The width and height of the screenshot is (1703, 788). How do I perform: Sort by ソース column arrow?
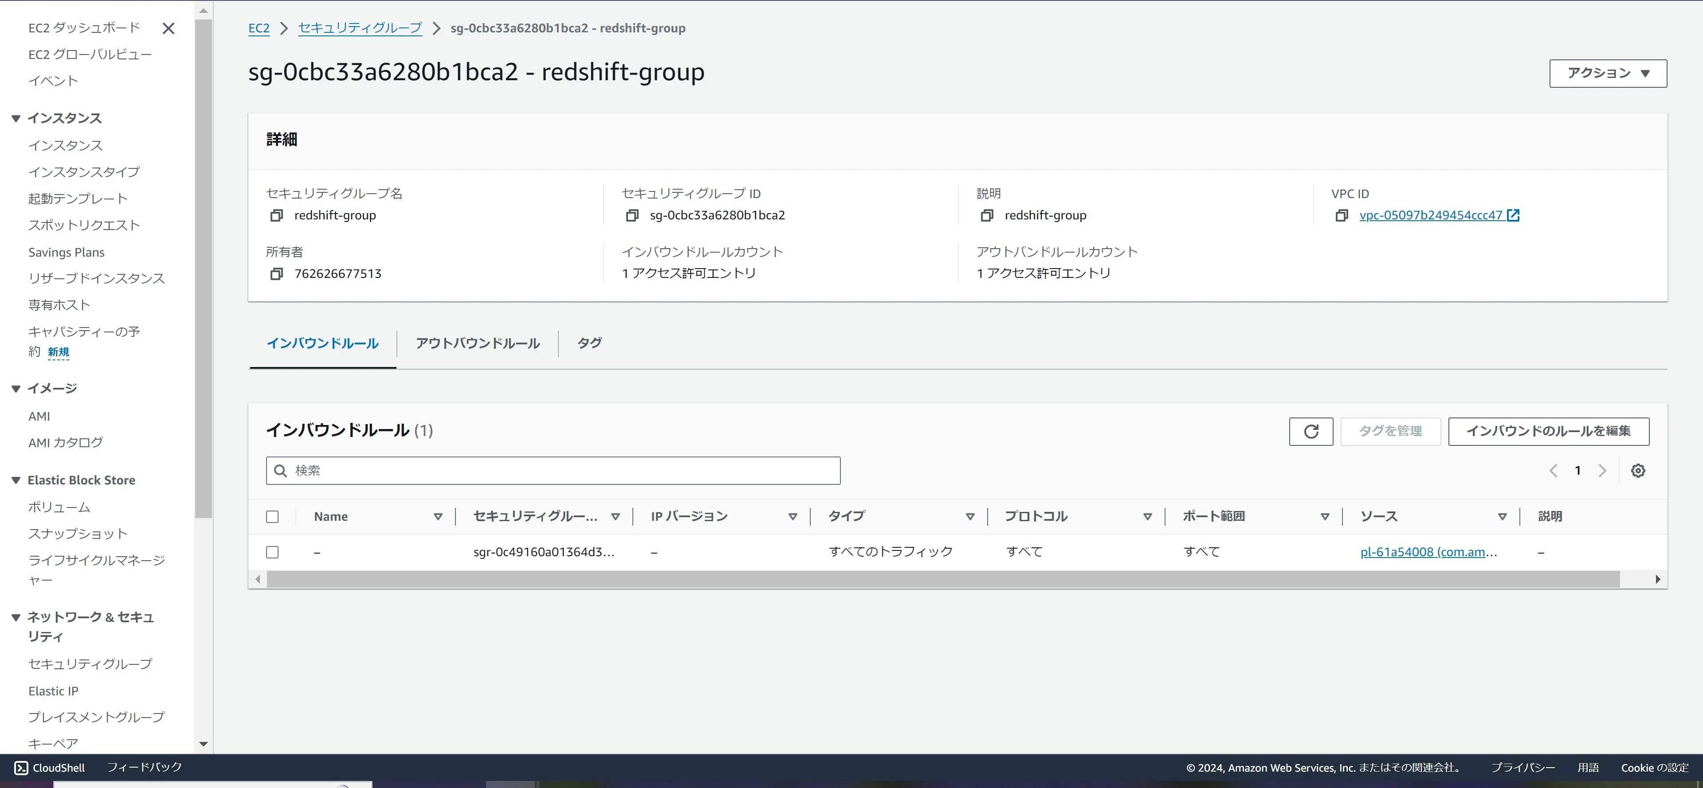tap(1502, 516)
